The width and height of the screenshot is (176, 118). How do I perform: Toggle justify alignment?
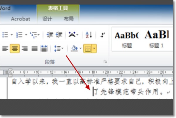[x=34, y=48]
